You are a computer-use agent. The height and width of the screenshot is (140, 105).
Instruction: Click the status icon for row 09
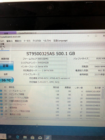tap(2, 107)
